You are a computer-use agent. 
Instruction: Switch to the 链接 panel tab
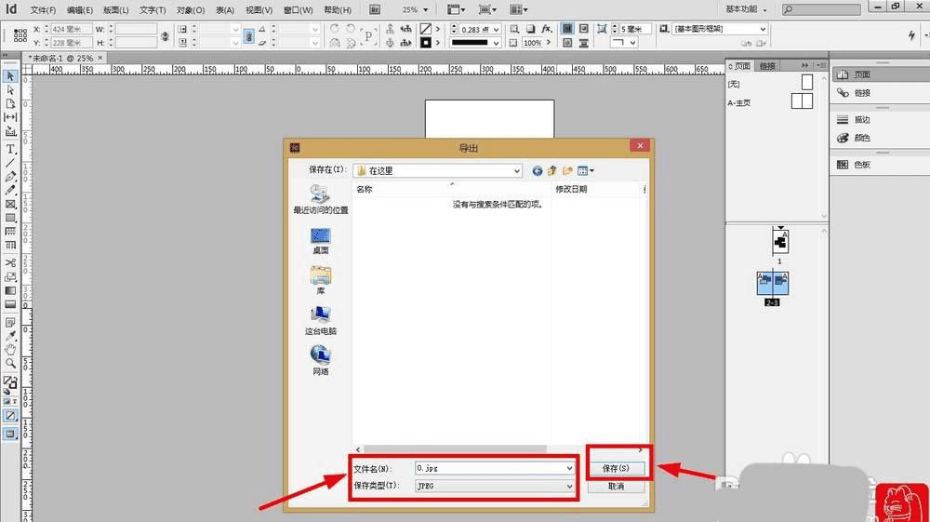[x=767, y=66]
